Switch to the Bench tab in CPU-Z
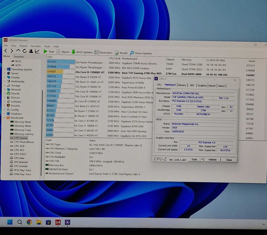The width and height of the screenshot is (267, 235). pyautogui.click(x=212, y=86)
